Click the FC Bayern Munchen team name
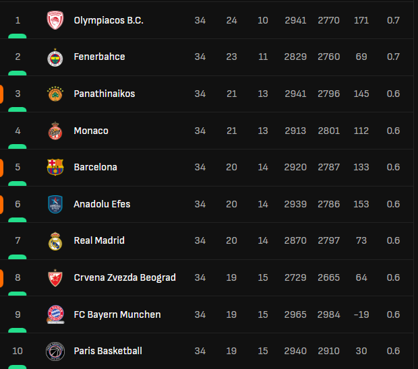Screen dimensions: 418x369 (117, 314)
